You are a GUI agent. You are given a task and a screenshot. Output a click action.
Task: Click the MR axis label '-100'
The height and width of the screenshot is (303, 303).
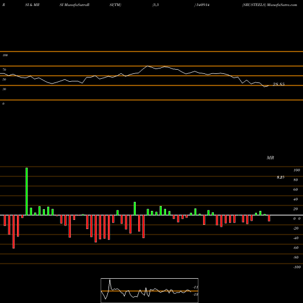pyautogui.click(x=297, y=267)
